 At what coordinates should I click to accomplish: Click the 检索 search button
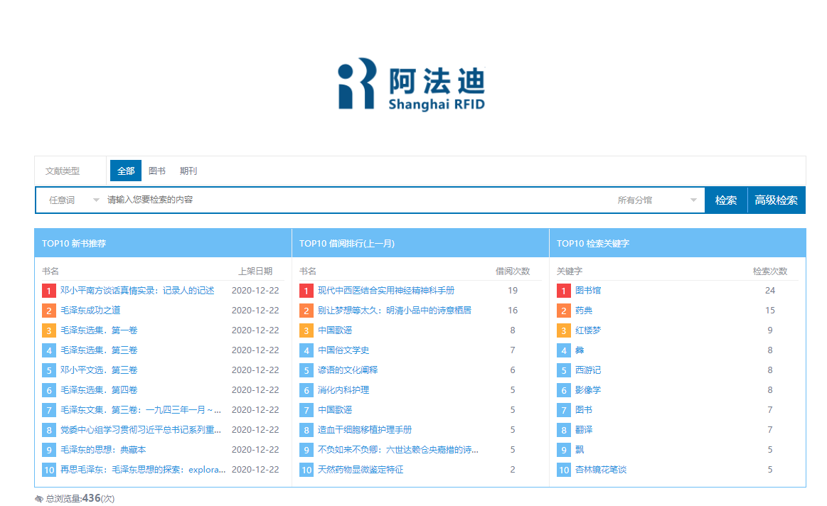tap(725, 200)
